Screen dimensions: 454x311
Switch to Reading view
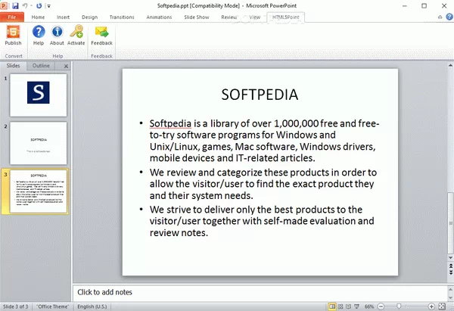point(349,306)
